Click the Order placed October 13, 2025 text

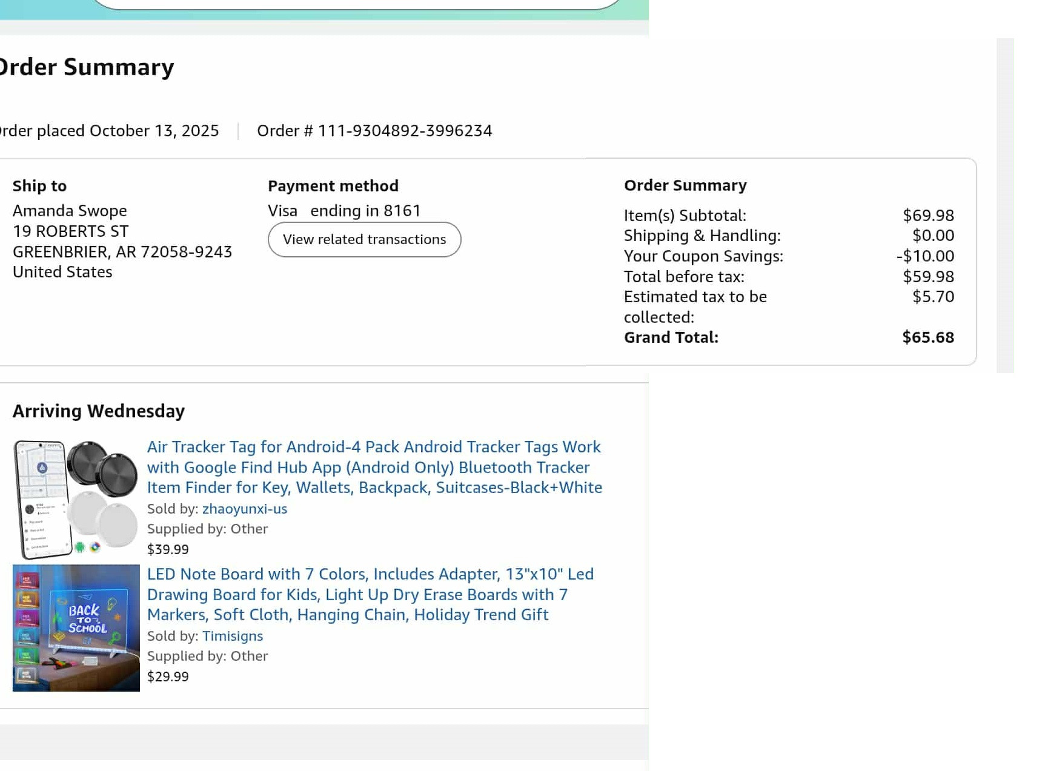109,131
